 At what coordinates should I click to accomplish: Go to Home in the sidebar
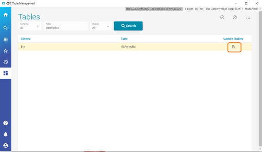(x=5, y=15)
